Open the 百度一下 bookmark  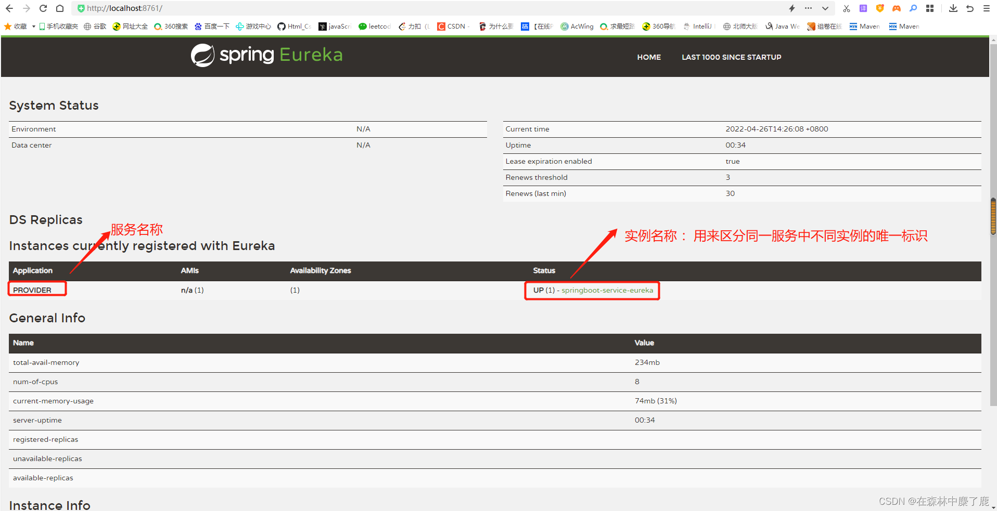coord(212,27)
